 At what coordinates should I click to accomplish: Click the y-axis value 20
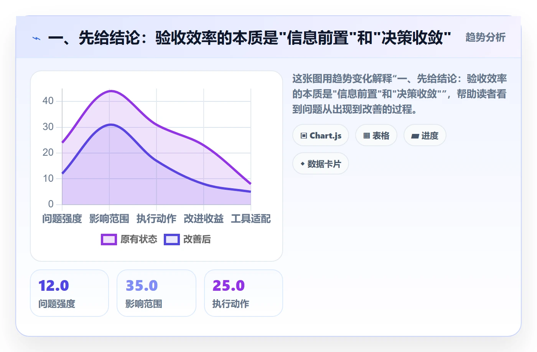tap(48, 153)
